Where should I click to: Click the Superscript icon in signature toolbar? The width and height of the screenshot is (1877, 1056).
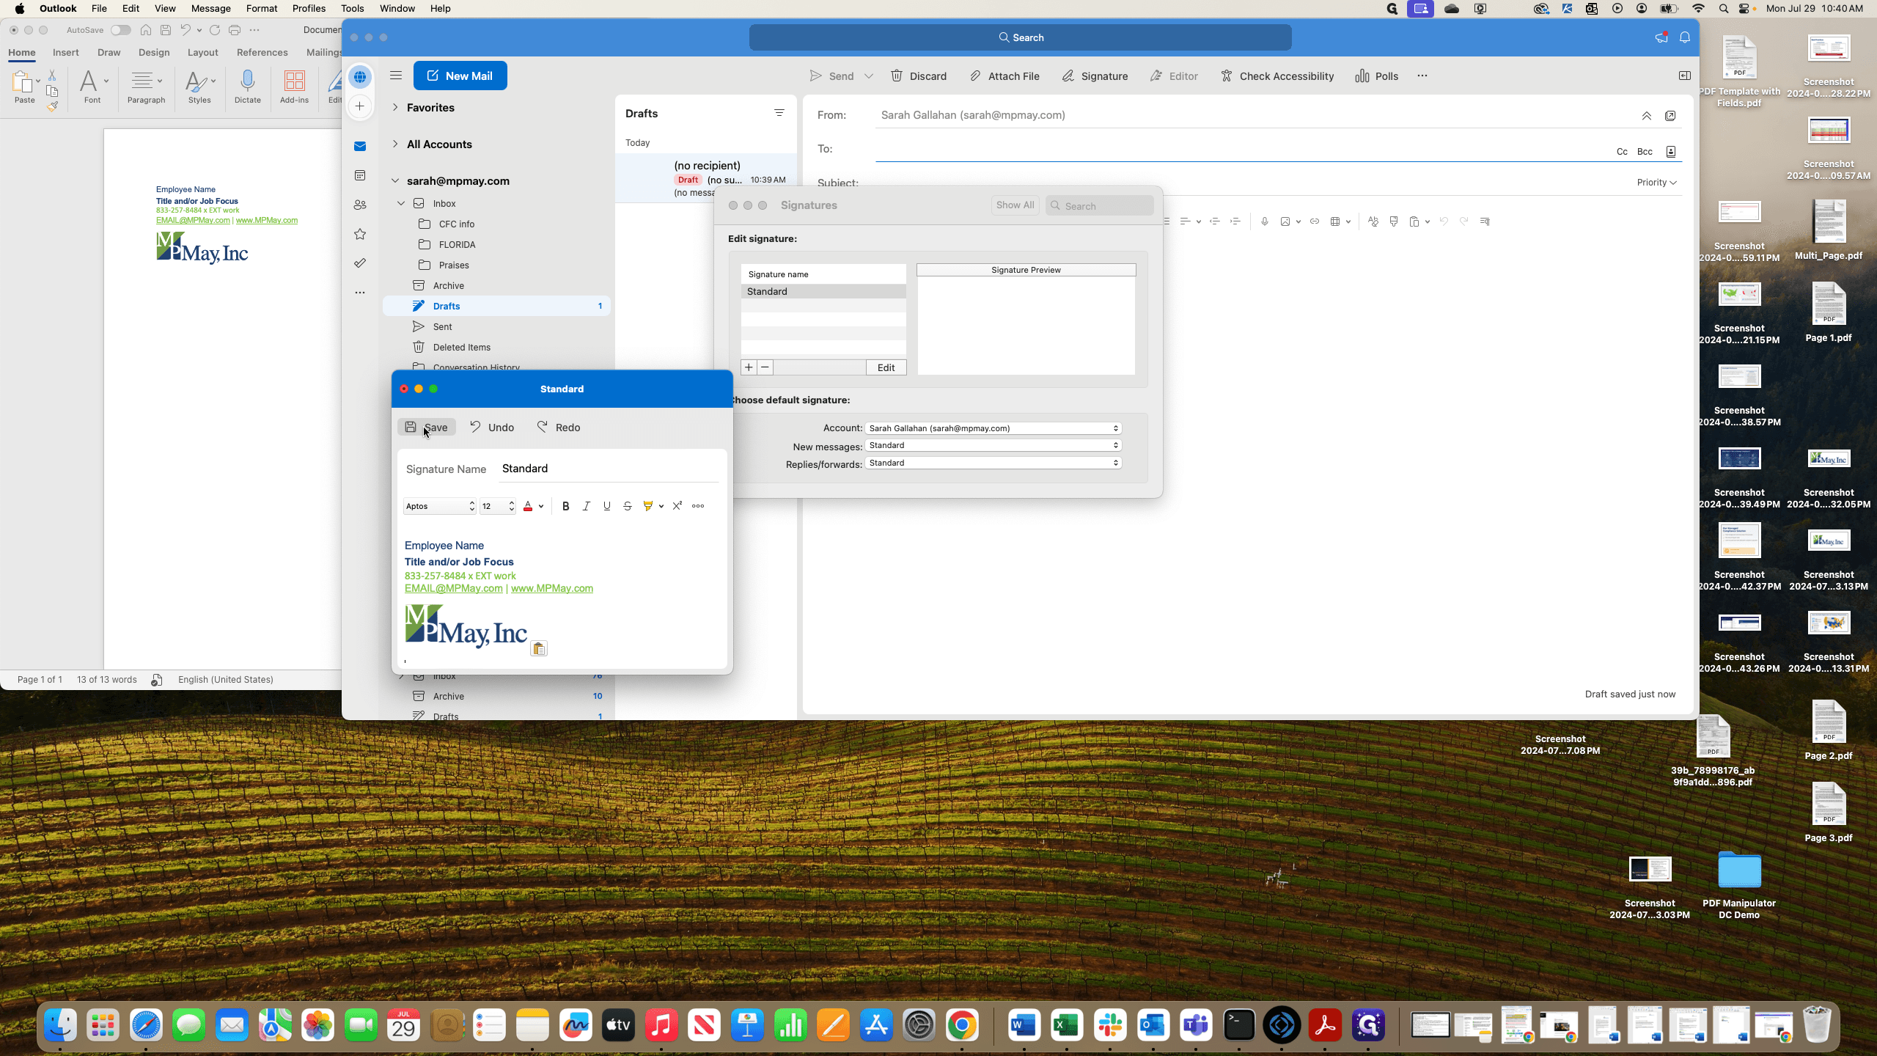click(x=677, y=506)
